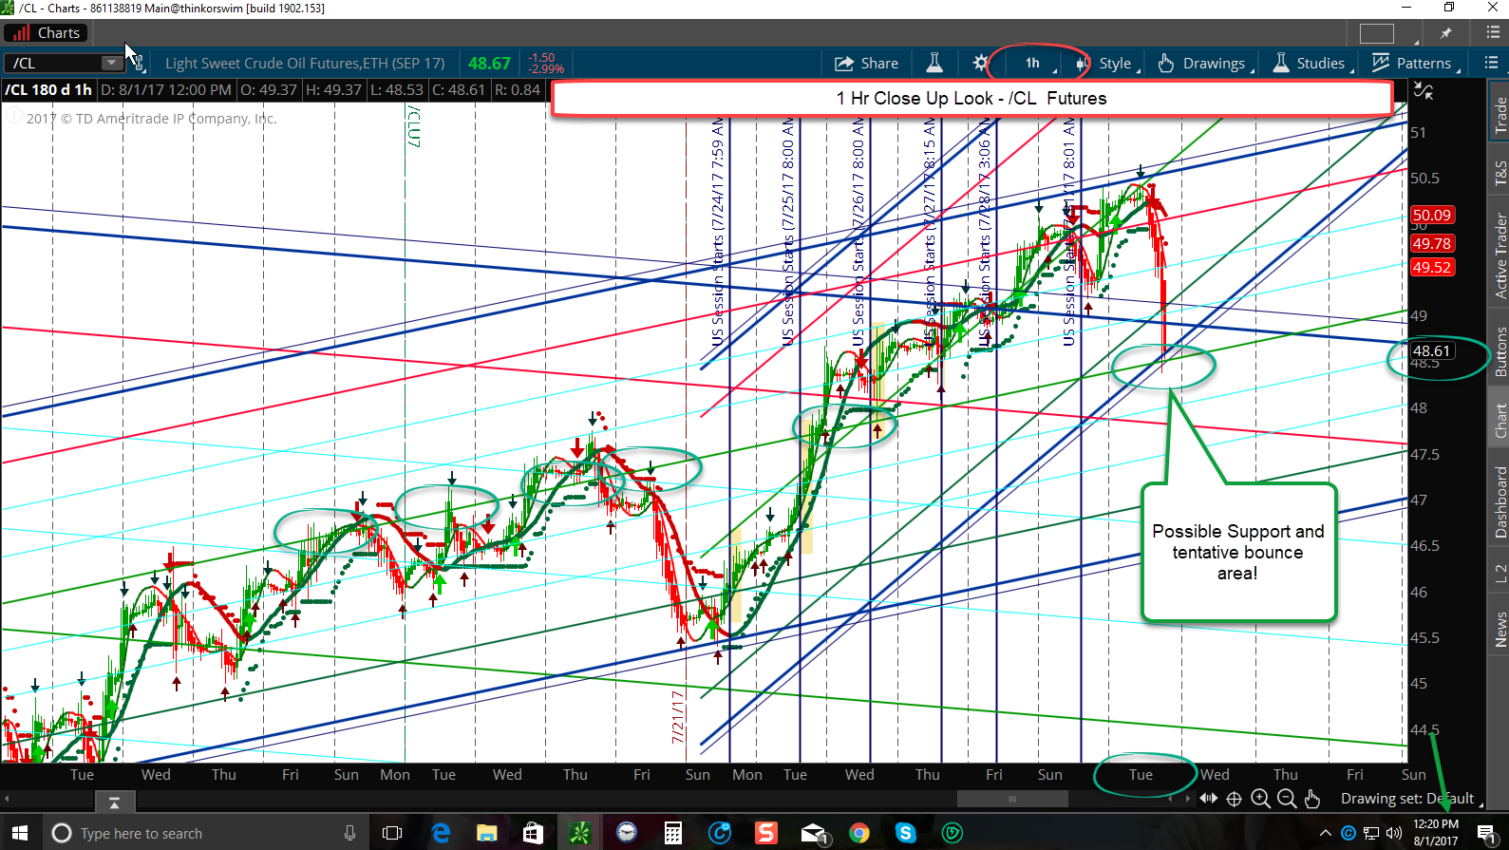Screen dimensions: 1509x850
Task: Open Task View on the taskbar
Action: (x=391, y=833)
